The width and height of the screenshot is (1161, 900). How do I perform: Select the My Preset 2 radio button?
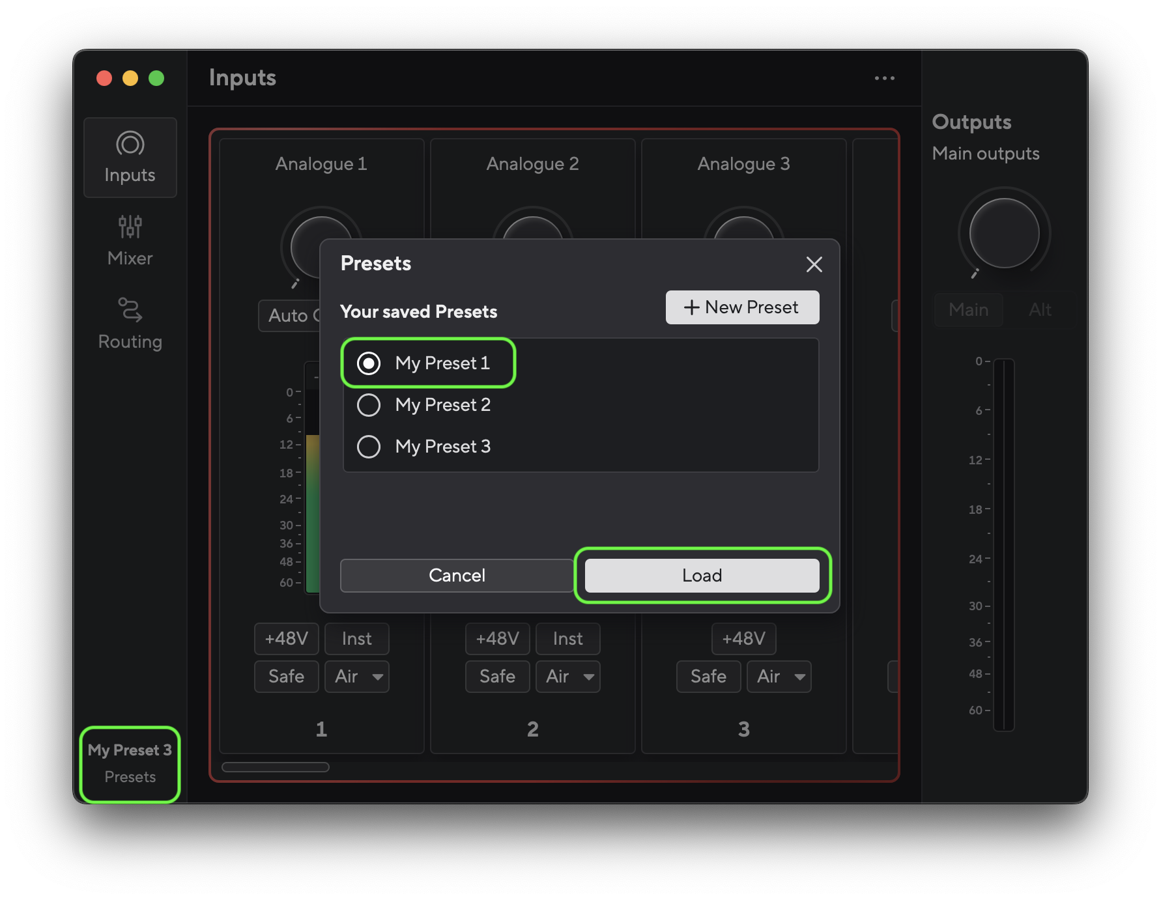[368, 404]
